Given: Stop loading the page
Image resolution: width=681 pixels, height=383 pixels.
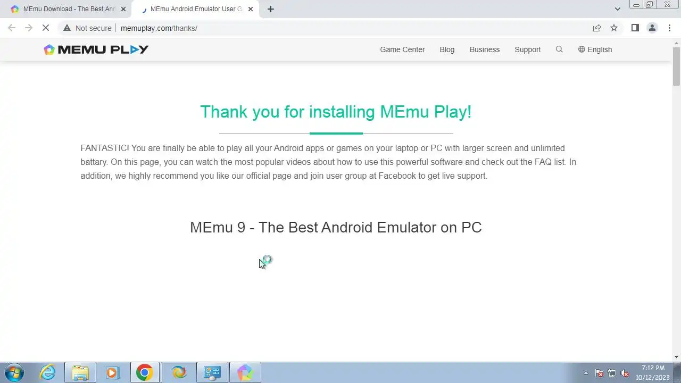Looking at the screenshot, I should coord(46,28).
